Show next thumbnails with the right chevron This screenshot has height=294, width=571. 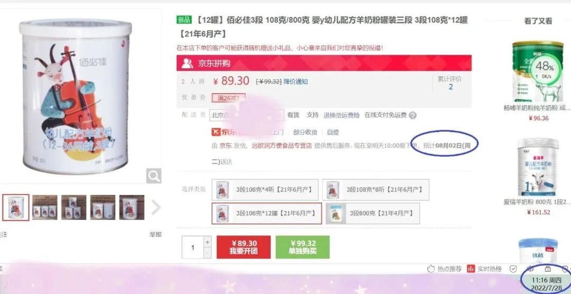coord(156,207)
